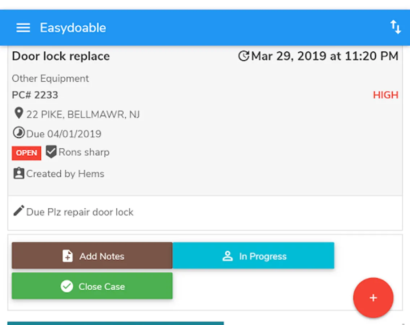Image resolution: width=410 pixels, height=325 pixels.
Task: Tap the red plus floating button
Action: point(373,298)
